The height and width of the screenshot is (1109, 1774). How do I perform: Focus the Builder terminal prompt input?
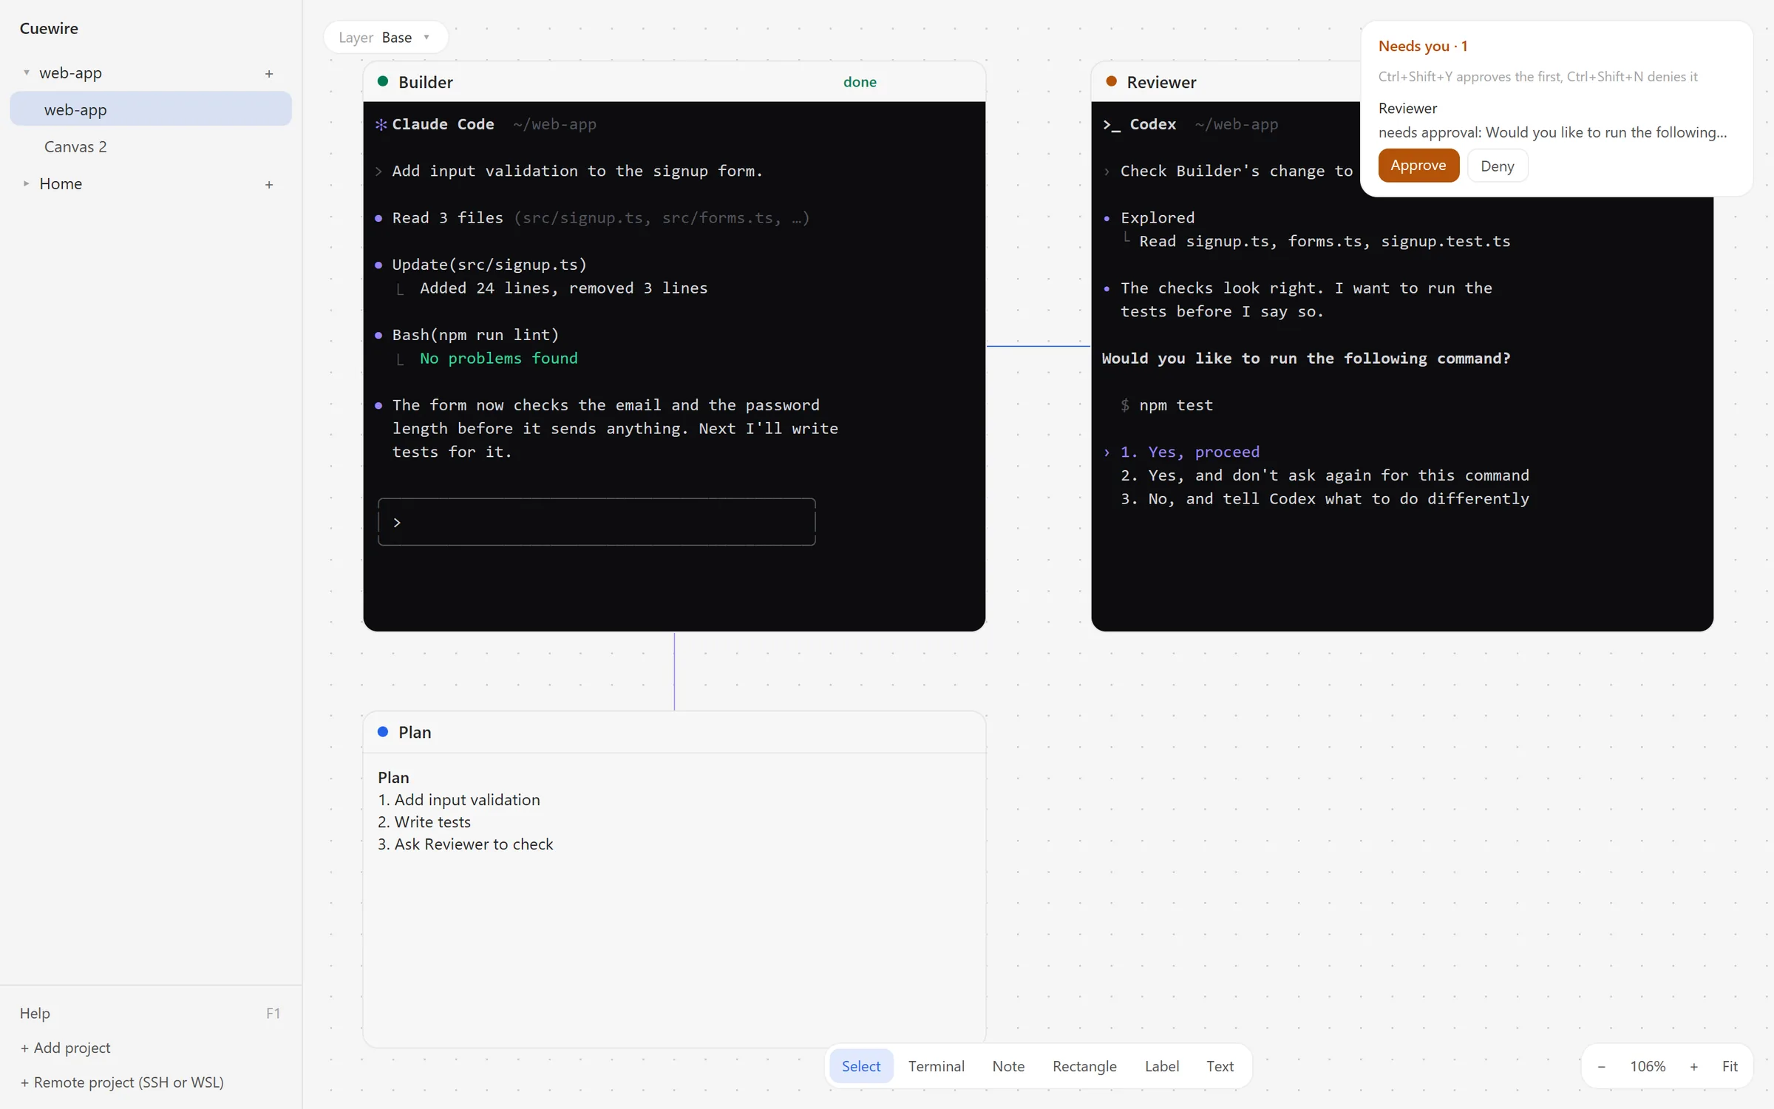point(597,522)
